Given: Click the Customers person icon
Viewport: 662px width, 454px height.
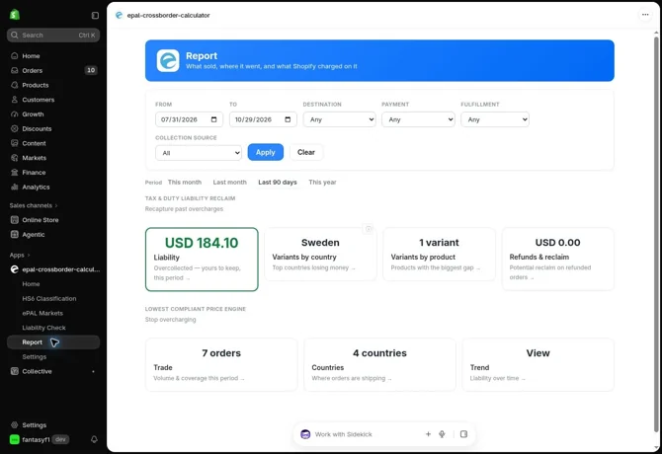Looking at the screenshot, I should click(15, 100).
